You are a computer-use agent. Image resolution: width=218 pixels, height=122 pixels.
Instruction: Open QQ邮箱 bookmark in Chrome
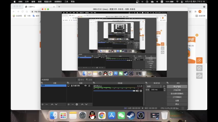pos(17,16)
